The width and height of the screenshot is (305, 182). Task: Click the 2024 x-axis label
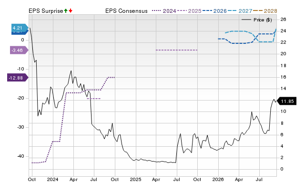(x=52, y=179)
